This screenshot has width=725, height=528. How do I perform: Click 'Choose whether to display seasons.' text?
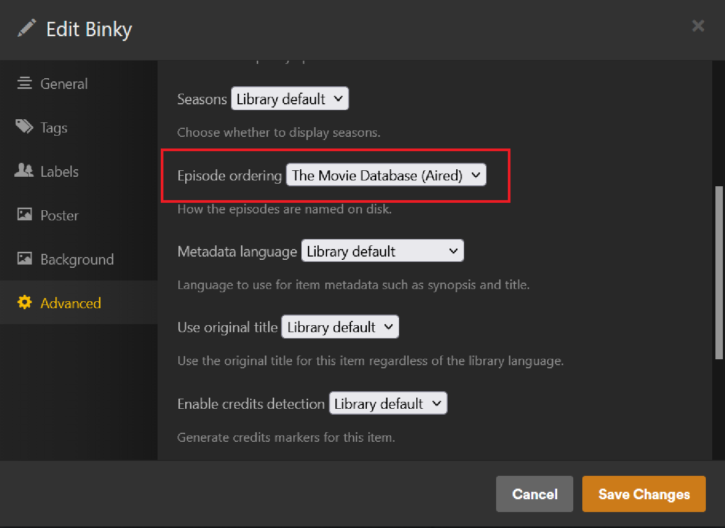point(279,133)
